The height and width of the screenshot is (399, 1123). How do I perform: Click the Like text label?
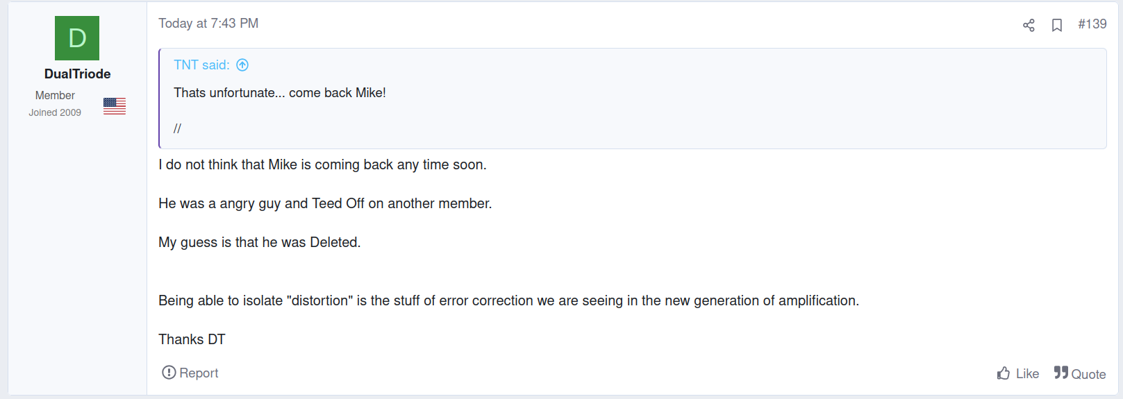click(x=1027, y=373)
